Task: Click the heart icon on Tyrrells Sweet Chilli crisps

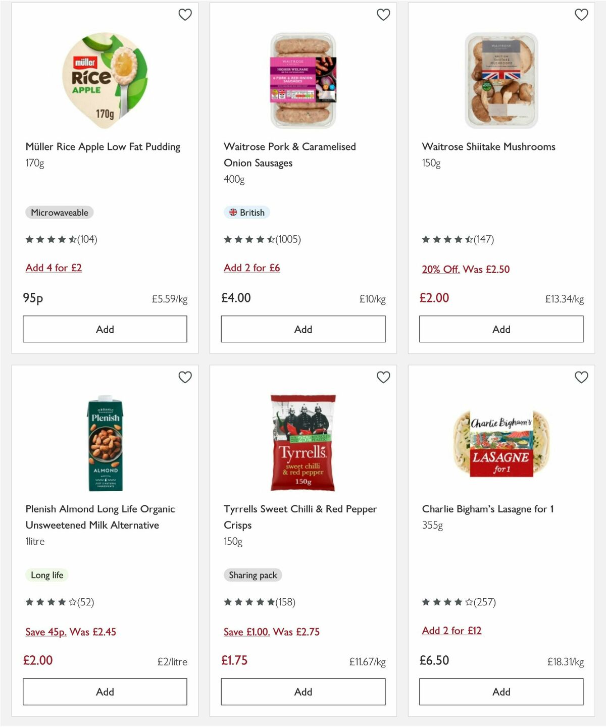Action: (383, 377)
